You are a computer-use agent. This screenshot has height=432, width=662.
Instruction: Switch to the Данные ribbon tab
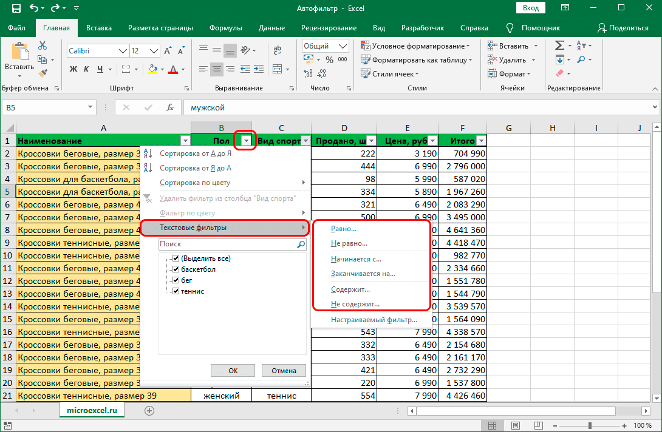271,27
